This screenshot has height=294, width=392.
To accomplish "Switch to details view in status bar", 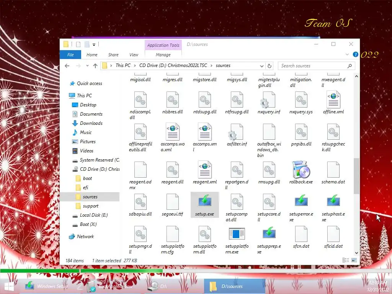I will pyautogui.click(x=346, y=260).
